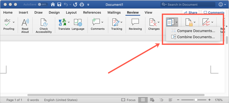Image resolution: width=229 pixels, height=103 pixels.
Task: Enable Focus mode in status bar
Action: click(x=128, y=100)
